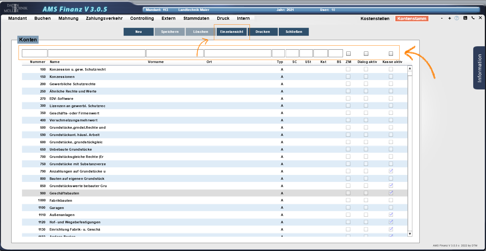
Task: Click the Datentechnik Müller logo
Action: pyautogui.click(x=16, y=8)
